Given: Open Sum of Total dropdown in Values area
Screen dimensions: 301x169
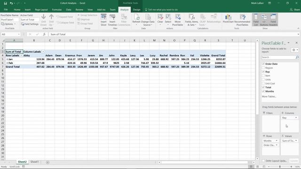Looking at the screenshot, I should (296, 141).
